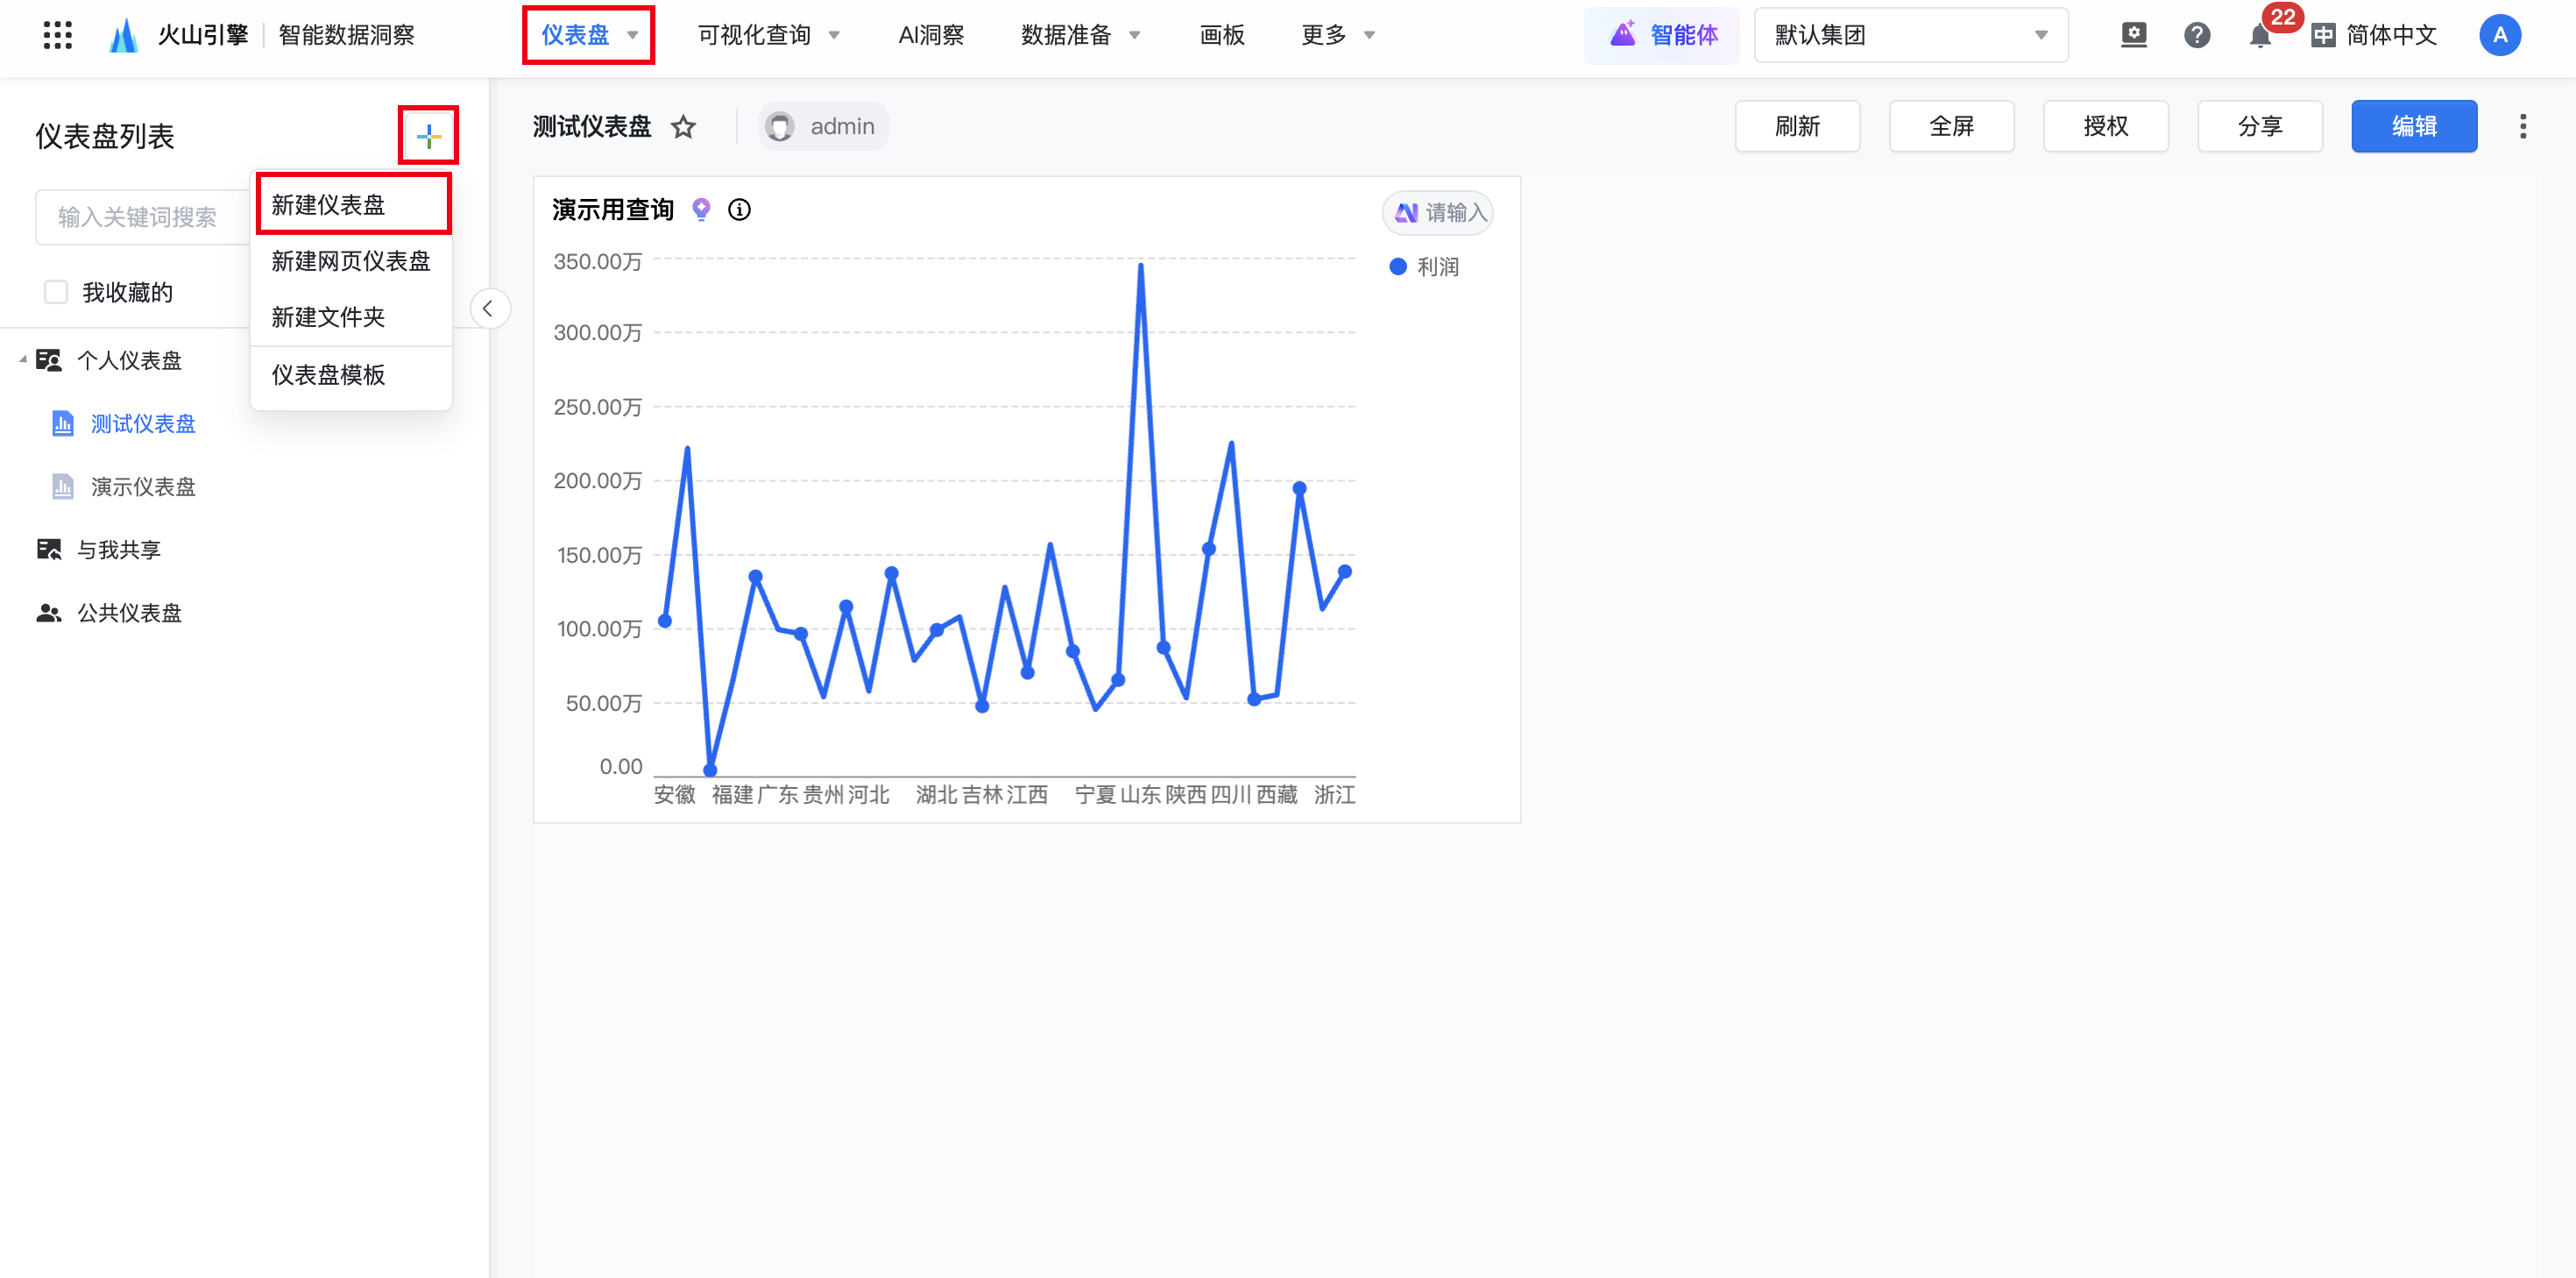The image size is (2576, 1278).
Task: Click the blue 编辑 button
Action: point(2413,126)
